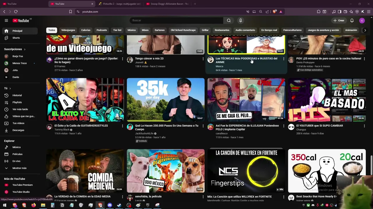Open the Brave Shields lion icon
The height and width of the screenshot is (209, 373).
coord(274,12)
